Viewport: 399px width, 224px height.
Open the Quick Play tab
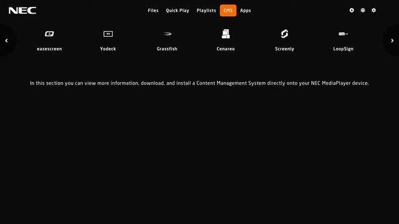click(x=177, y=11)
